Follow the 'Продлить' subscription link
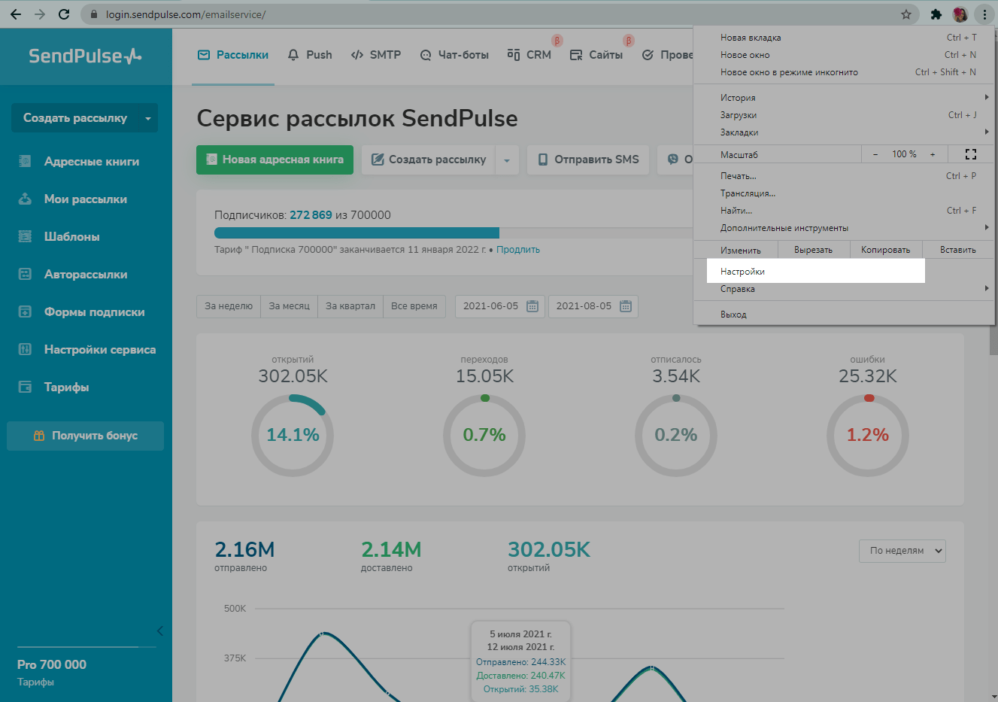The height and width of the screenshot is (702, 998). pos(517,250)
